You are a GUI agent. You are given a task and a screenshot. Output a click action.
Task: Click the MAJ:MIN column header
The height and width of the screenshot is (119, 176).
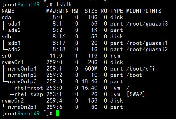[x=58, y=11]
